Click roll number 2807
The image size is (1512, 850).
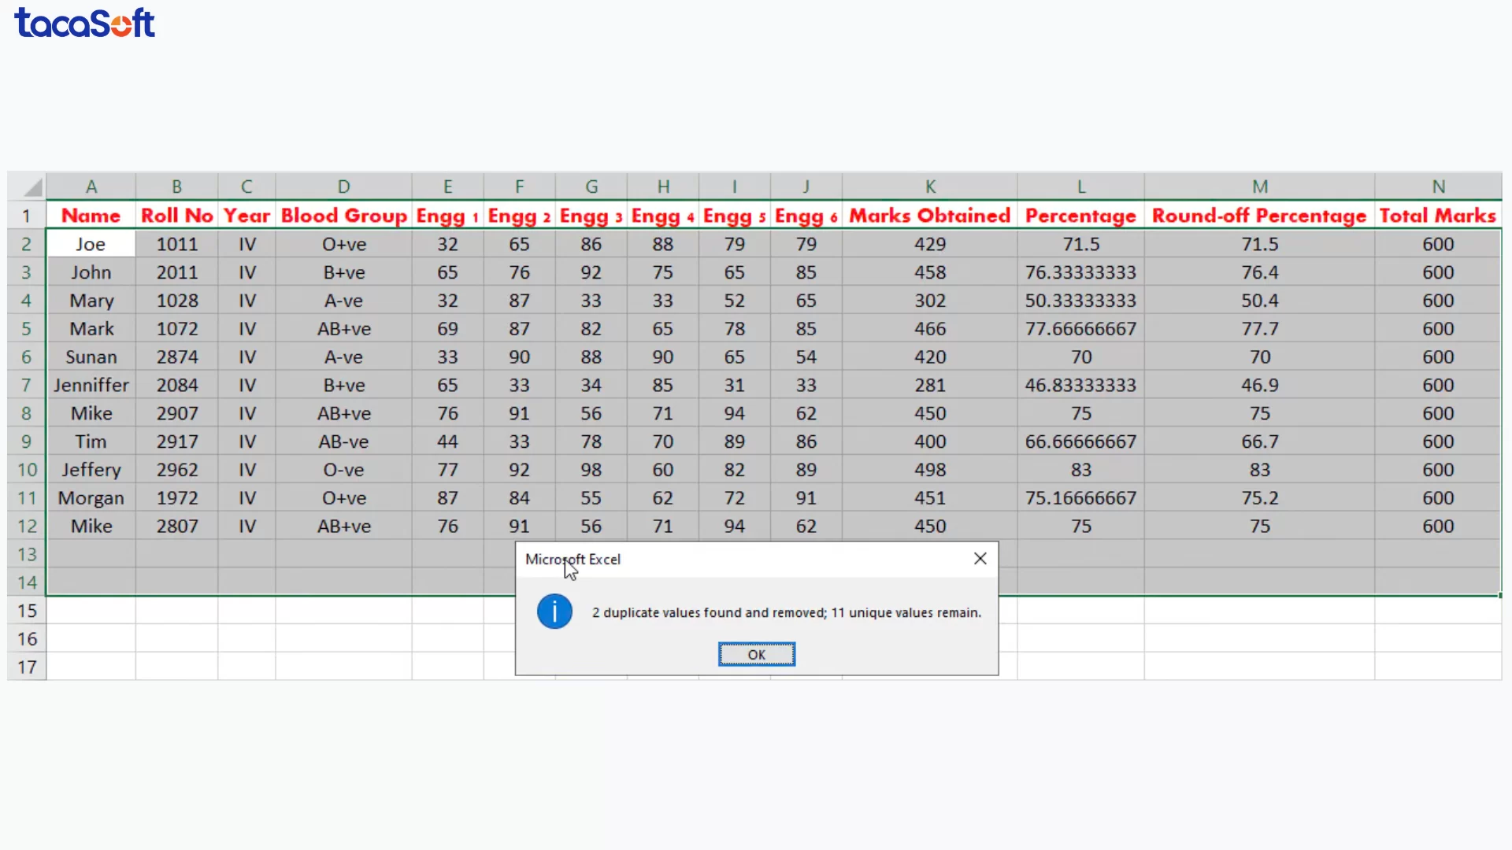click(176, 526)
